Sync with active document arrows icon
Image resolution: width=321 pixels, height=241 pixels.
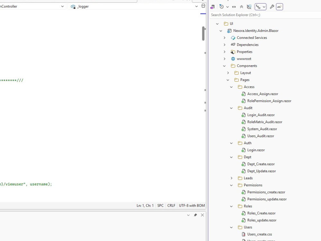click(x=234, y=7)
